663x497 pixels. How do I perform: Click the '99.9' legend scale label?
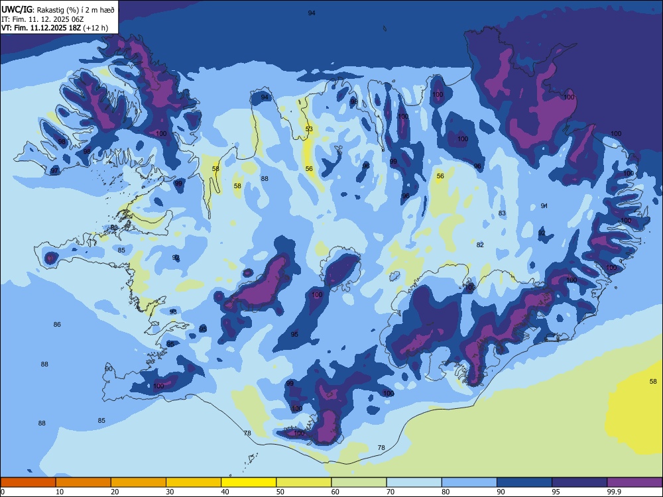(614, 492)
